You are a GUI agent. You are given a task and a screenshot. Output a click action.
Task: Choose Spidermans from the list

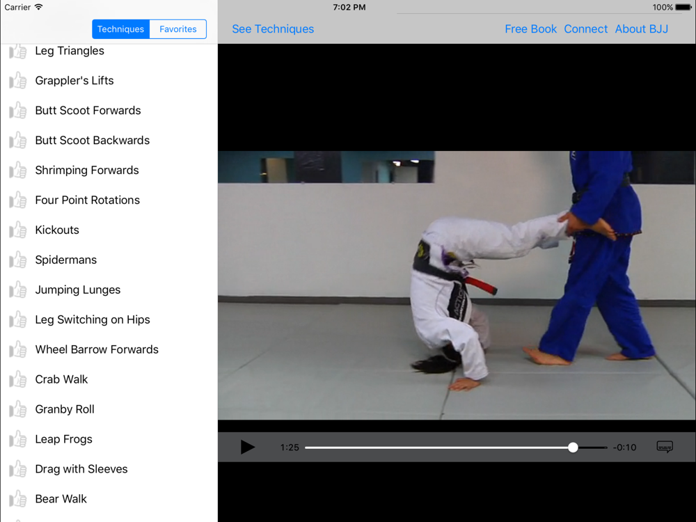[x=66, y=260]
